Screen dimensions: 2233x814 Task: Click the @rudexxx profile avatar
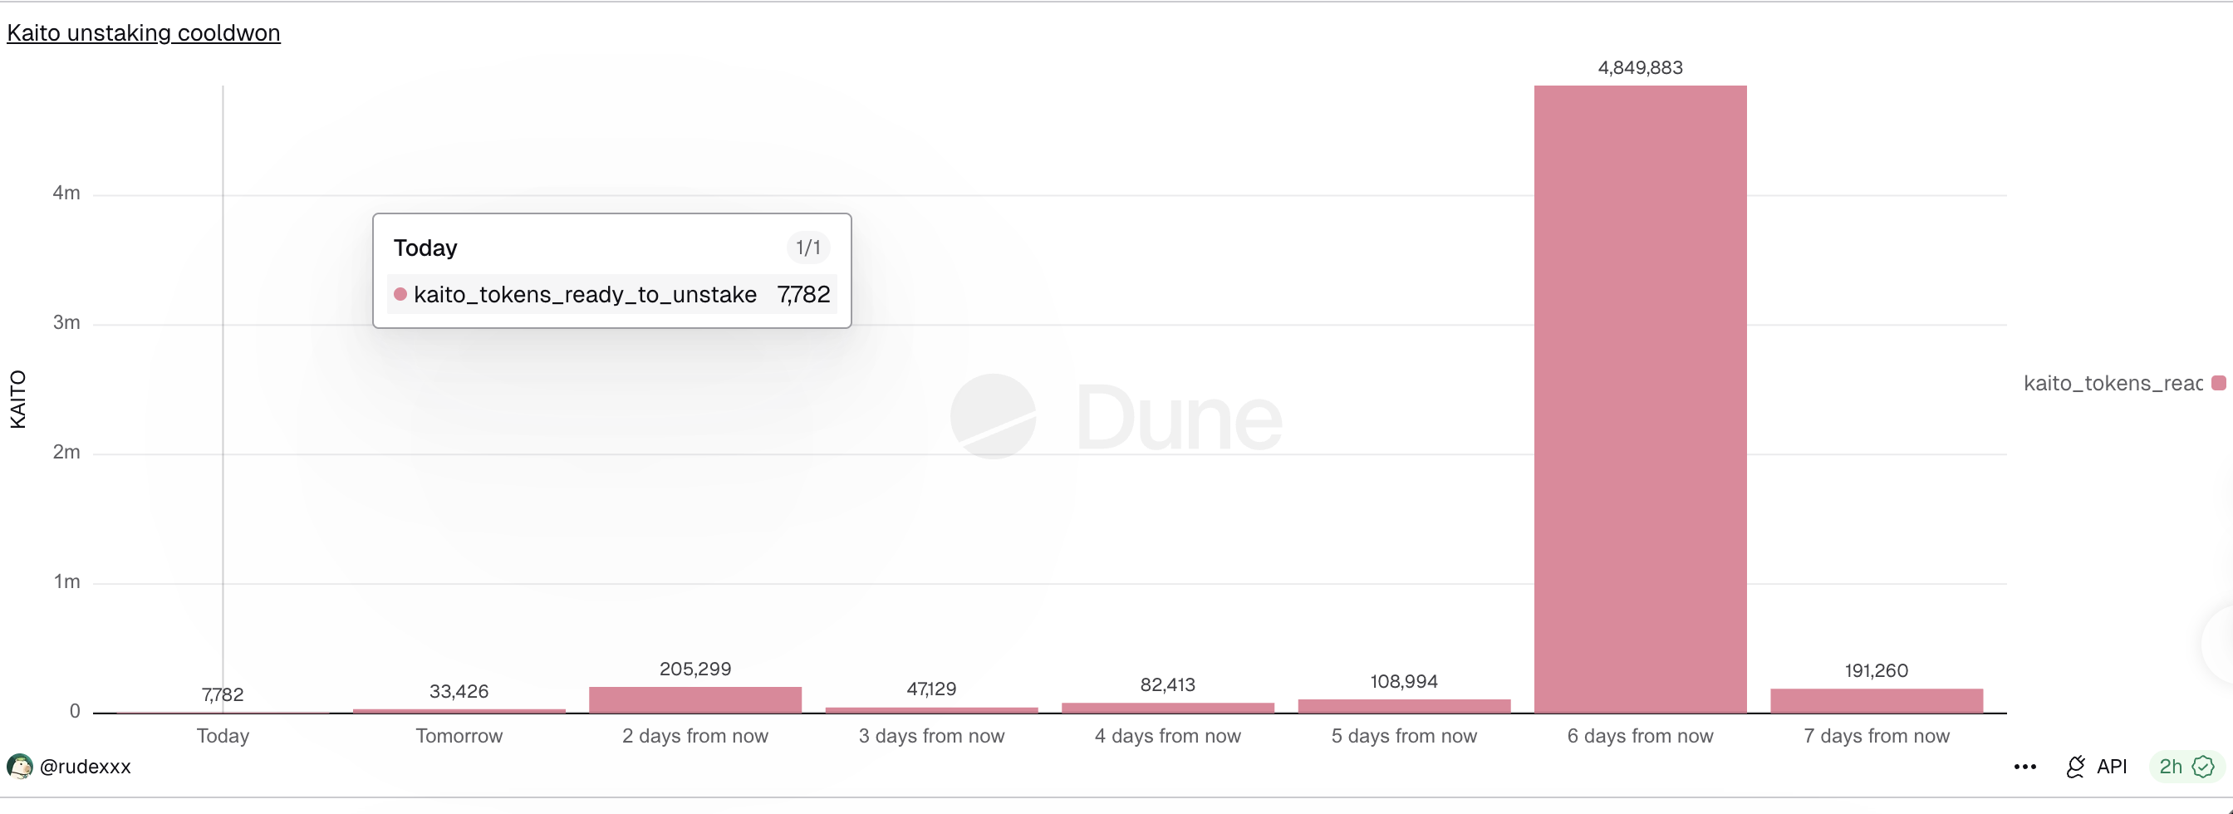click(19, 767)
